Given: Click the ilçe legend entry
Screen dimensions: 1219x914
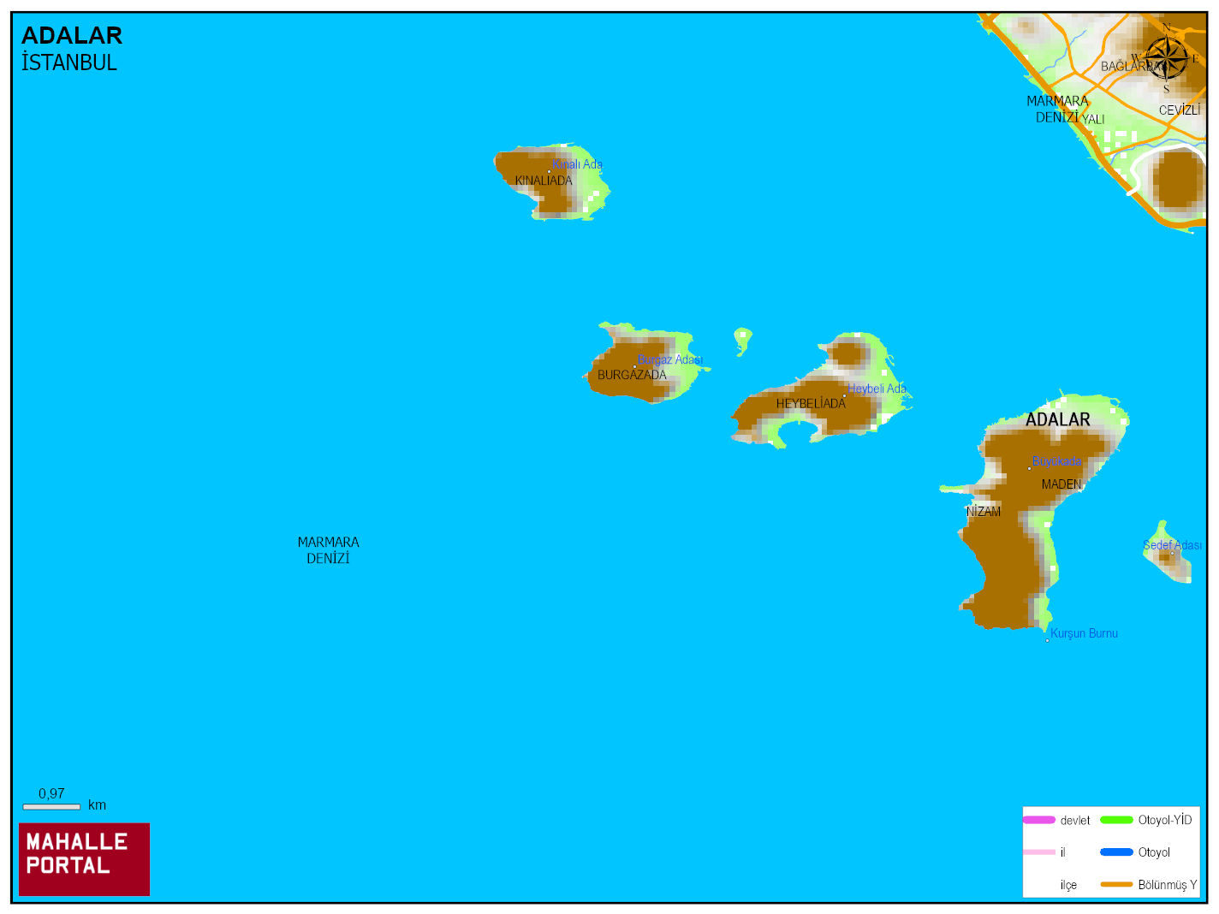Looking at the screenshot, I should [x=1068, y=885].
